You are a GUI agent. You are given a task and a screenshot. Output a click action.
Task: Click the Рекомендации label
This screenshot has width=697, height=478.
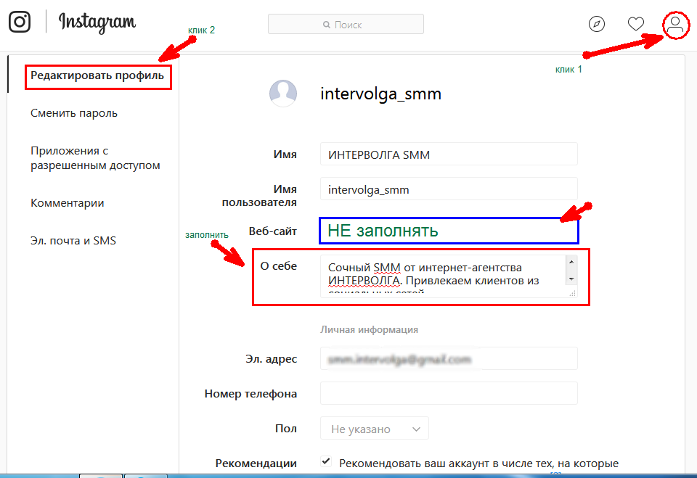(x=256, y=463)
